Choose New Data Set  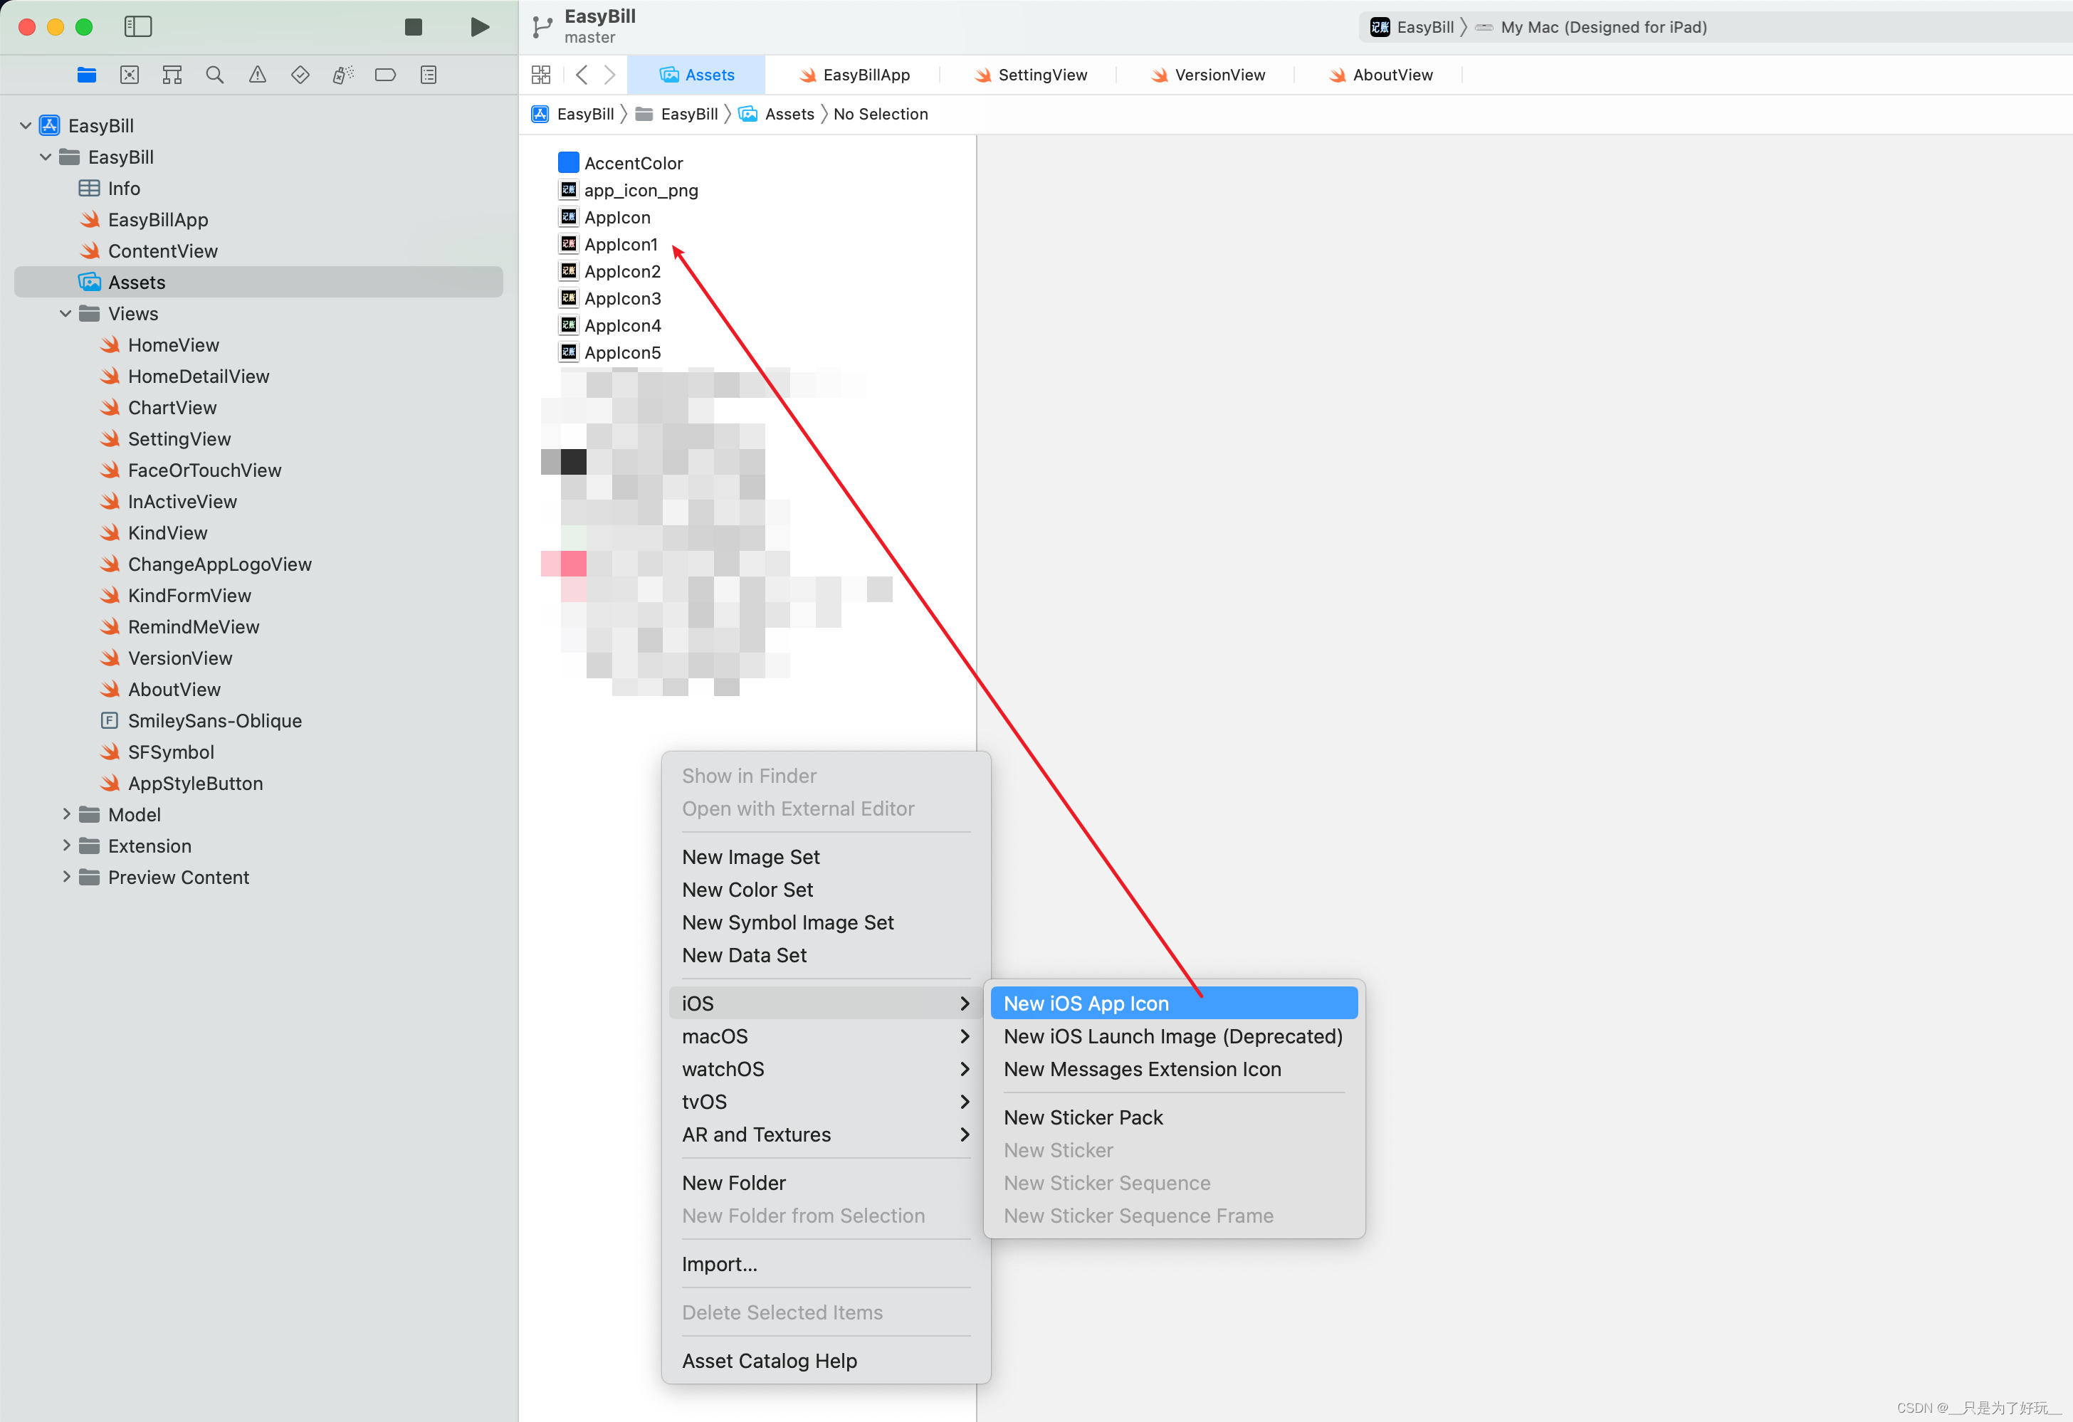point(826,955)
